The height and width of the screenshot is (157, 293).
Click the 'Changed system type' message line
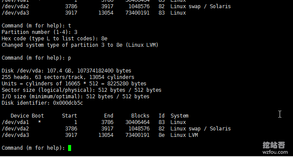point(80,45)
